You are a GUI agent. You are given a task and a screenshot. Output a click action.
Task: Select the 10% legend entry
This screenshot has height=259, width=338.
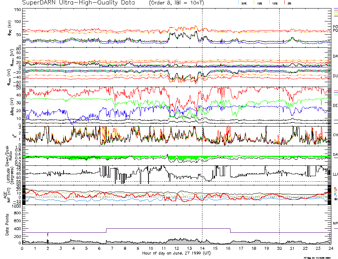(x=274, y=3)
